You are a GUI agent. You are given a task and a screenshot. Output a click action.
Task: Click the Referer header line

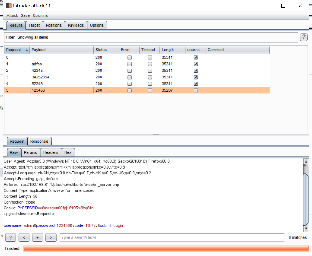(61, 185)
